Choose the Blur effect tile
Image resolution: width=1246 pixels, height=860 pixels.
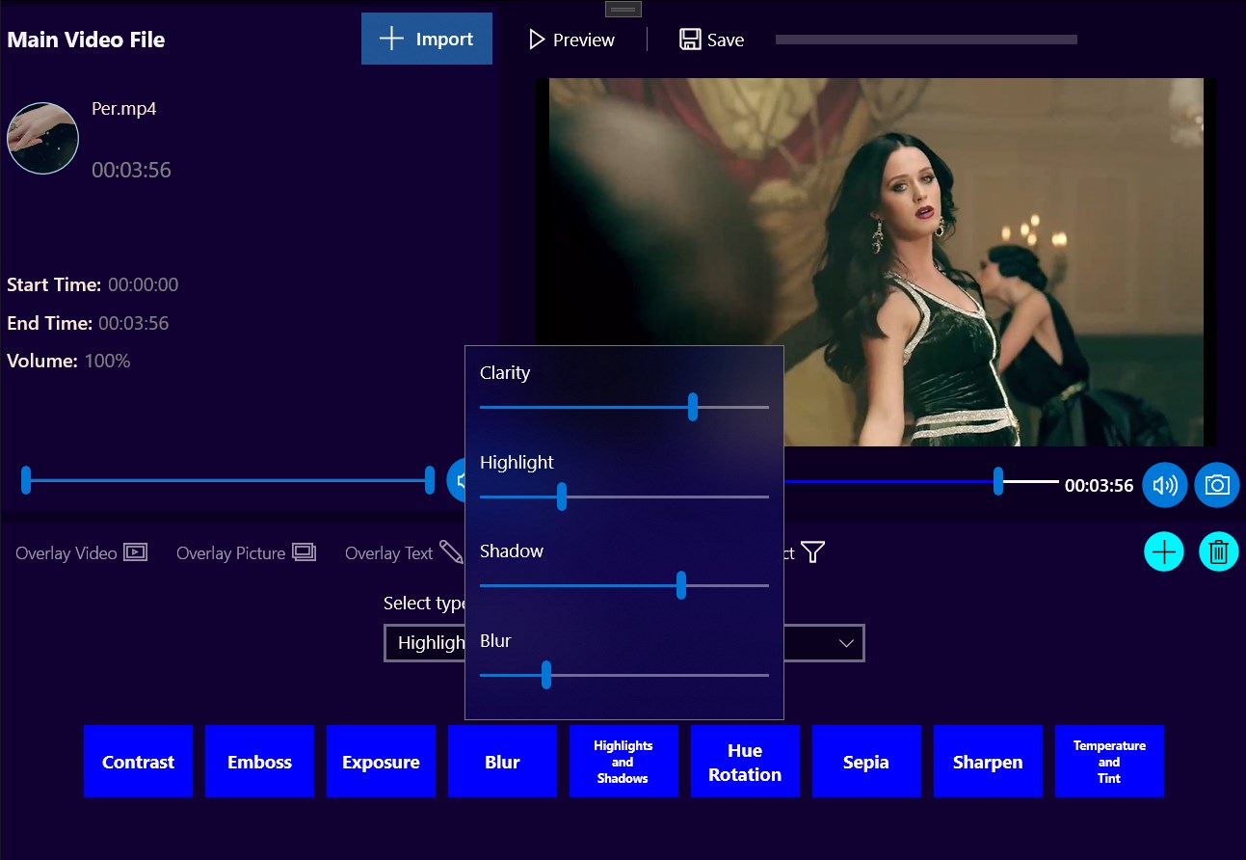tap(502, 762)
